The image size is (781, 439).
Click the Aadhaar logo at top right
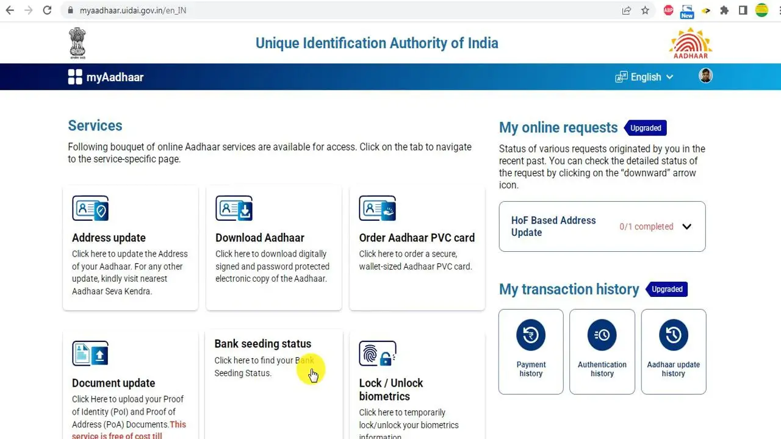pyautogui.click(x=691, y=43)
